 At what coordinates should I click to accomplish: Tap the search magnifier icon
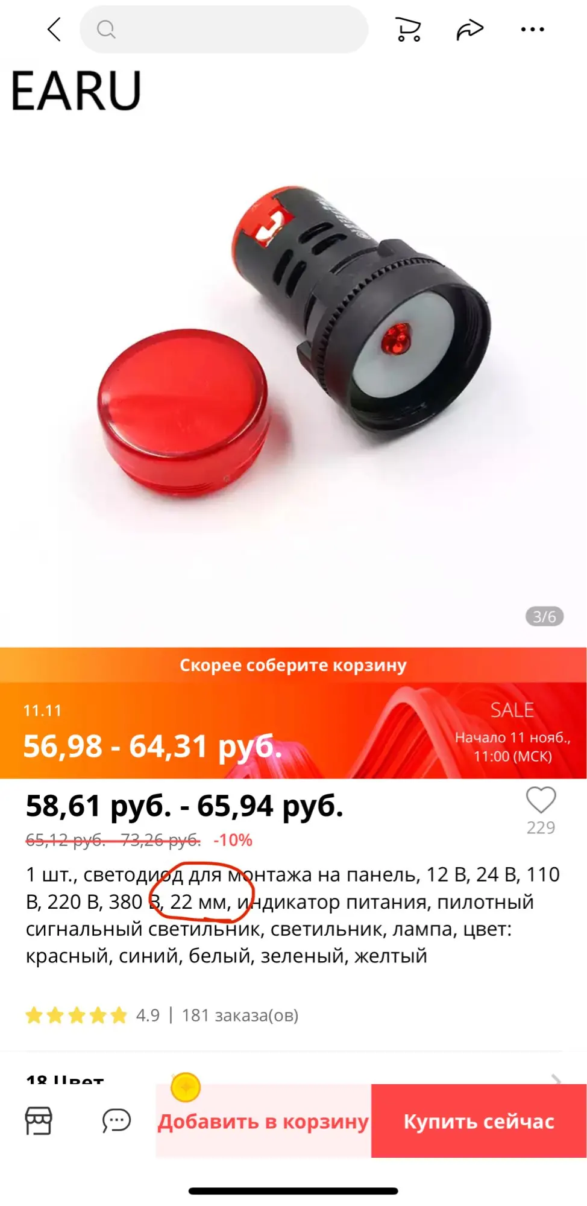pos(106,29)
